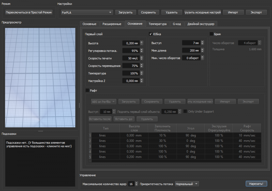Click the top Экспорт button
The height and width of the screenshot is (191, 272).
pyautogui.click(x=256, y=12)
